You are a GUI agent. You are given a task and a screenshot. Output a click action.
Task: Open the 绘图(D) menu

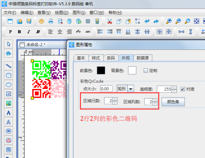[x=61, y=13]
